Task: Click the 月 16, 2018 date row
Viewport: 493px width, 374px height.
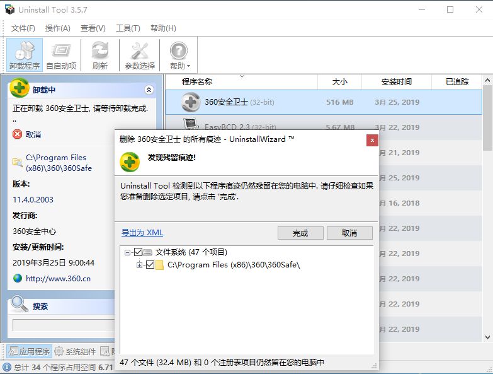Action: [x=399, y=203]
